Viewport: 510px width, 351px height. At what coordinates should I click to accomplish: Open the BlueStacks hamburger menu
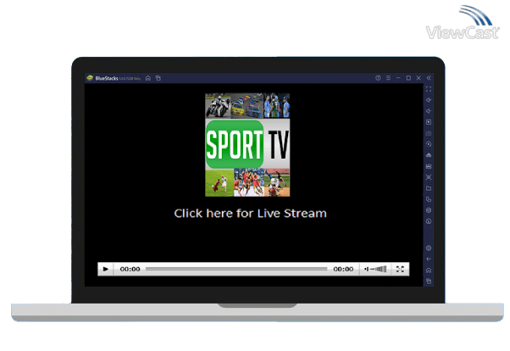tap(388, 78)
